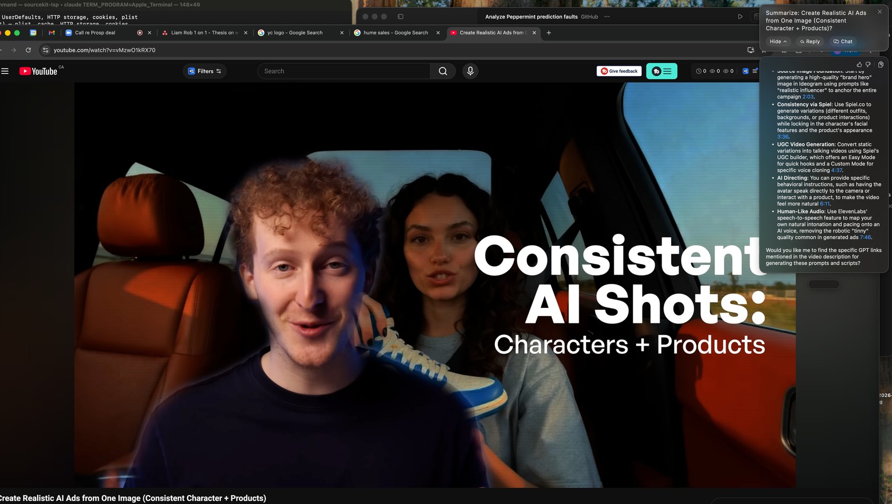Reload the current page

point(28,50)
